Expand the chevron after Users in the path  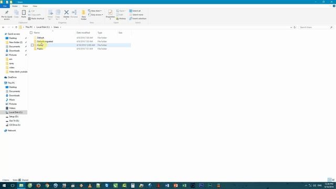coord(61,27)
